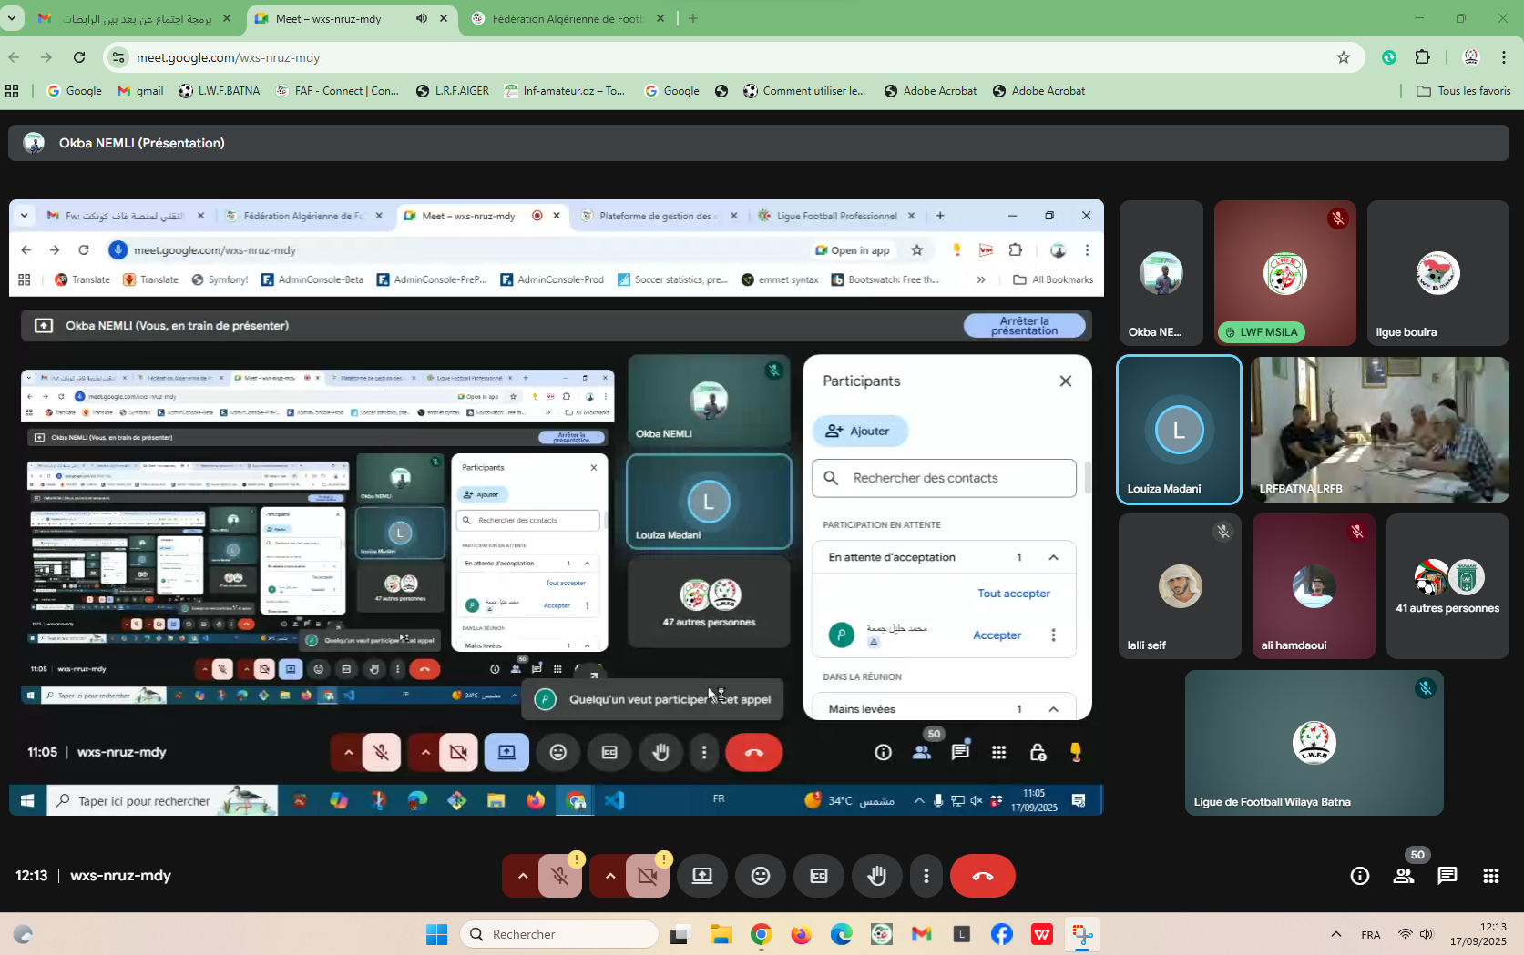Expand audio settings arrow beside microphone
Viewport: 1524px width, 955px height.
[522, 876]
